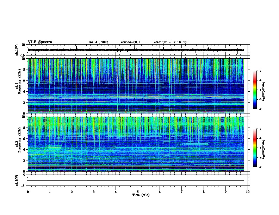Click the '8' kHz tick on ch.1 spectrogram
This screenshot has height=215, width=279.
coord(25,70)
